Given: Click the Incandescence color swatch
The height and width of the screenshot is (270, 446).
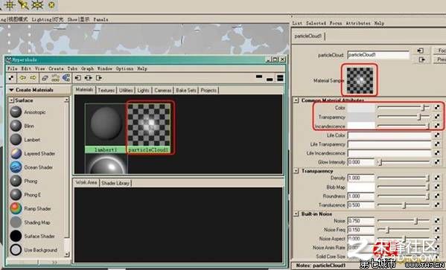Looking at the screenshot, I should (x=361, y=126).
